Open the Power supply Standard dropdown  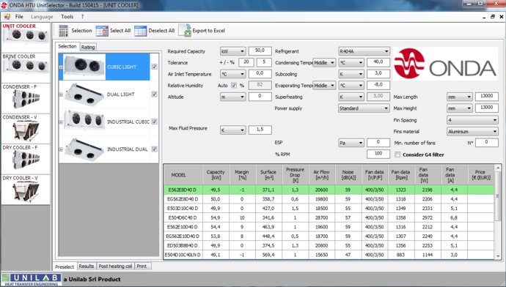coord(364,108)
